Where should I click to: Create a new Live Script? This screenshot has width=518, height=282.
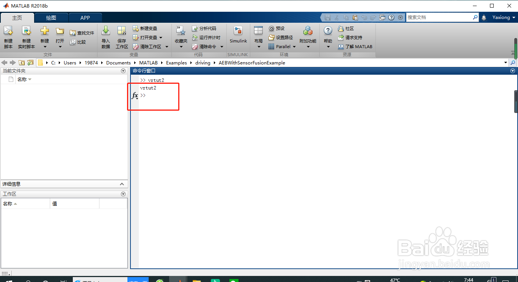coord(26,37)
